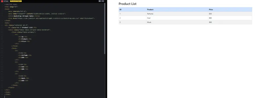The height and width of the screenshot is (98, 259).
Task: Click the thead 'table-primary' code line
Action: pyautogui.click(x=24, y=32)
